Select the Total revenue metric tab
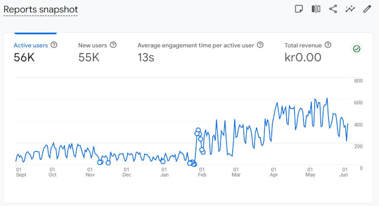379x206 pixels. coord(308,52)
